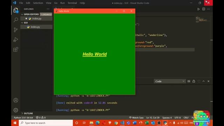Viewport: 224px width, 126px height.
Task: Open Outlook from taskbar
Action: tap(153, 123)
